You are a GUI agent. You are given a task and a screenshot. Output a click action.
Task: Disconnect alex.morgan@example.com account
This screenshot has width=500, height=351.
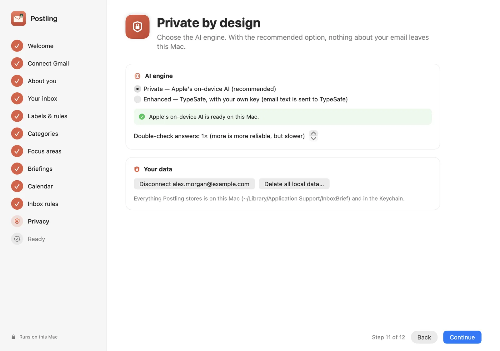point(194,184)
